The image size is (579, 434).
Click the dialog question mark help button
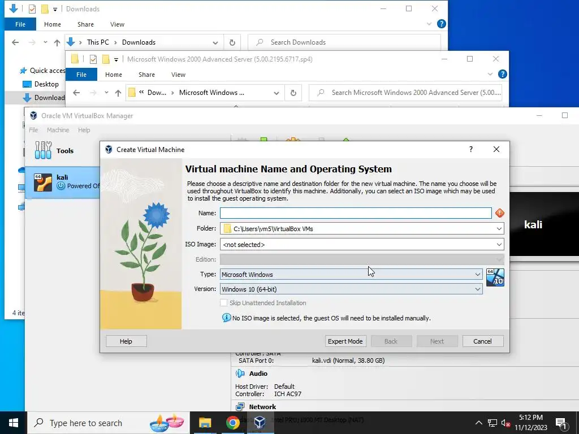[x=471, y=149]
